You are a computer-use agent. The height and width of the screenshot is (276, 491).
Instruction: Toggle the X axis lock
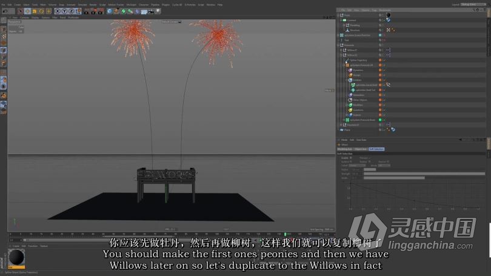(58, 12)
